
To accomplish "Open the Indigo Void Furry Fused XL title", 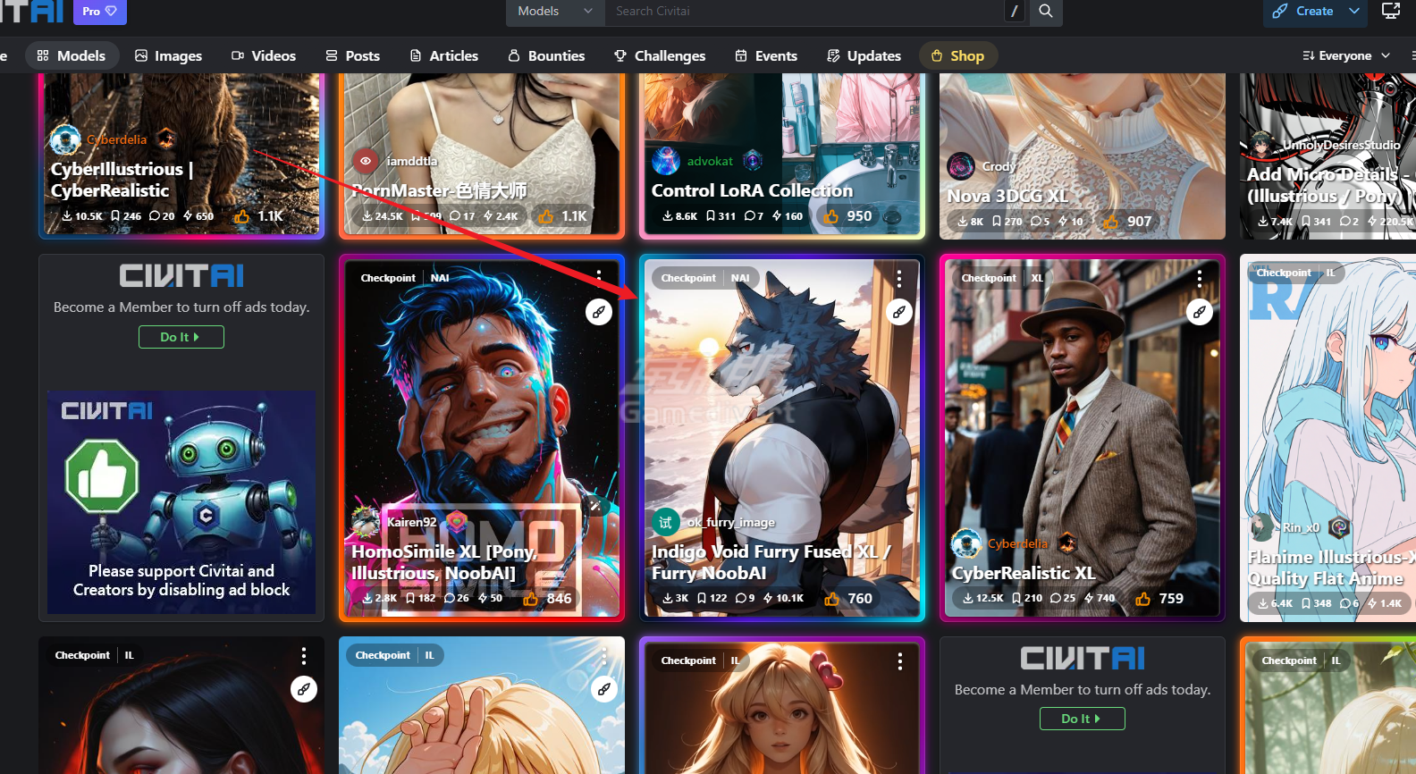I will point(771,562).
